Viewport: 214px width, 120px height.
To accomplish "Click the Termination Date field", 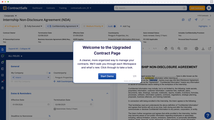I will tap(73, 104).
